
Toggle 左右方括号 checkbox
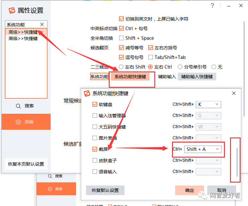[x=150, y=47]
